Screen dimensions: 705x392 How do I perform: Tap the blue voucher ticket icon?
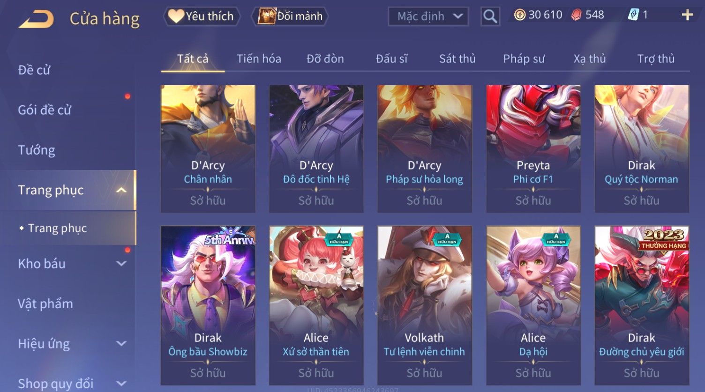[633, 15]
